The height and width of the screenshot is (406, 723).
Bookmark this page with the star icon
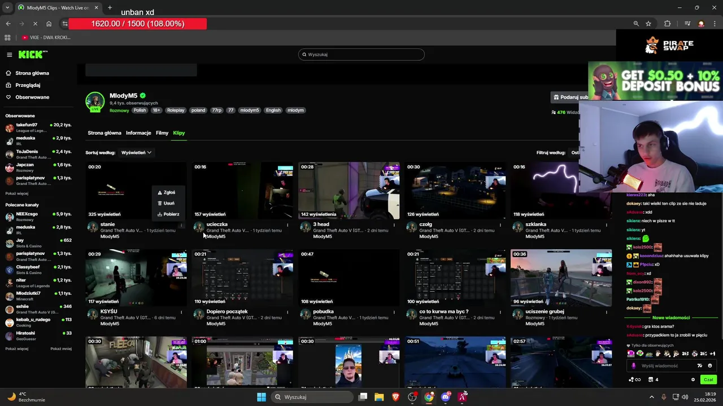pyautogui.click(x=648, y=24)
